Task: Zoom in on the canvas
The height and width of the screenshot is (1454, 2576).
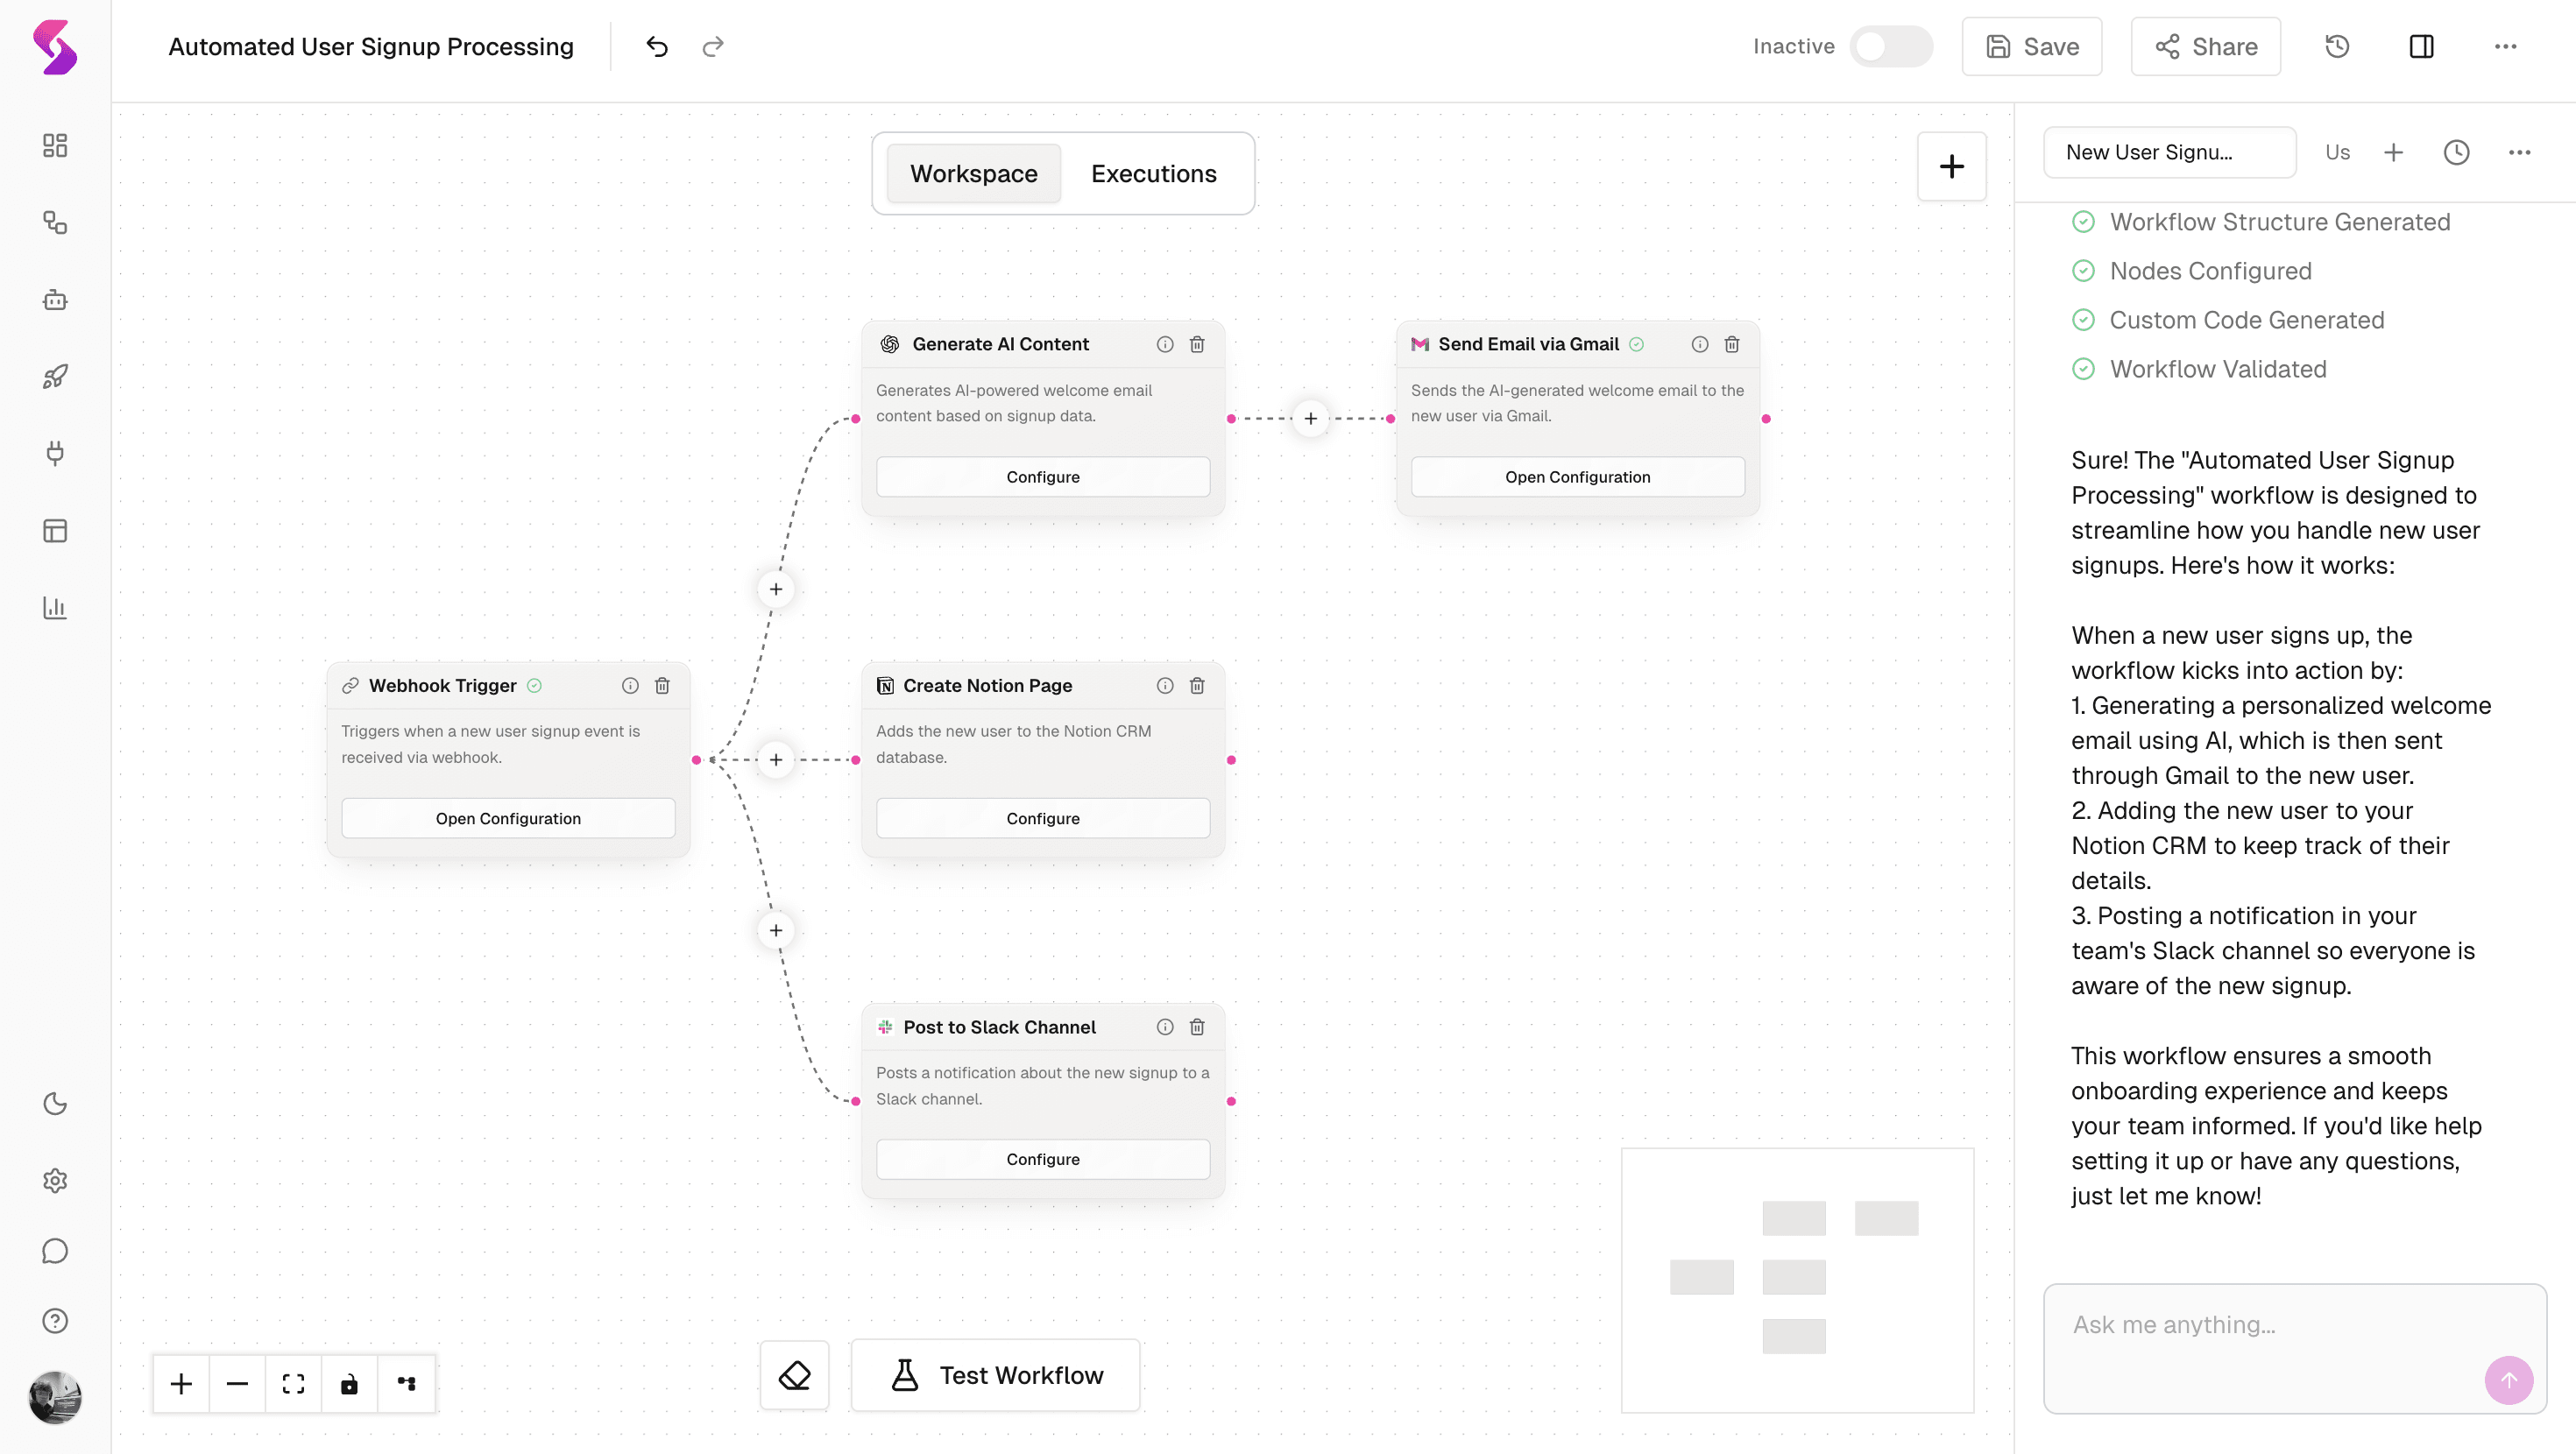Action: pyautogui.click(x=181, y=1384)
